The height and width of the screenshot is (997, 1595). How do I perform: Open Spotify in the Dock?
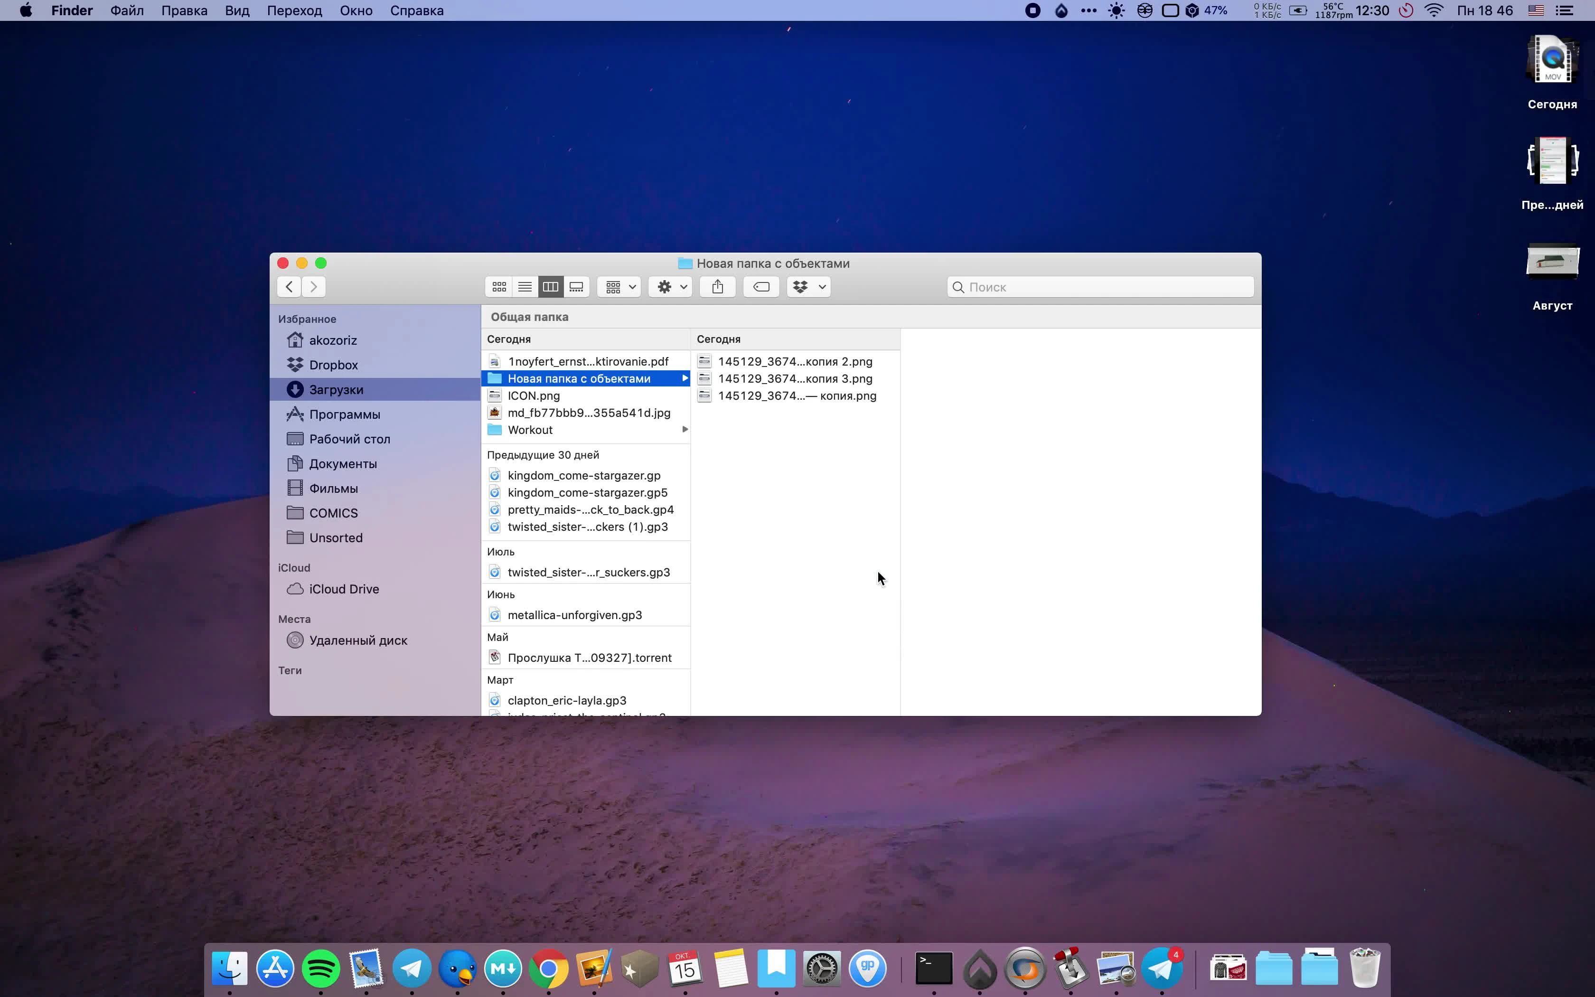tap(320, 969)
